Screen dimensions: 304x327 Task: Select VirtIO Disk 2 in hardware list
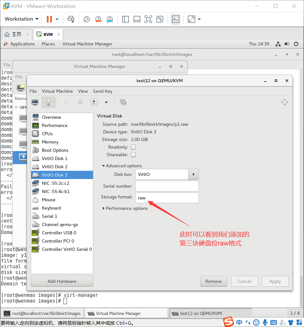62,167
